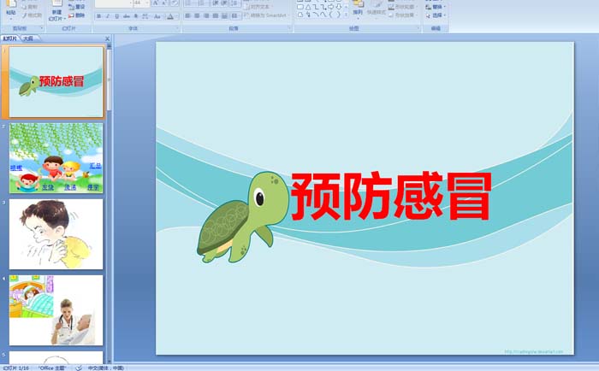
Task: Open the shape effects dropdown
Action: pyautogui.click(x=403, y=15)
